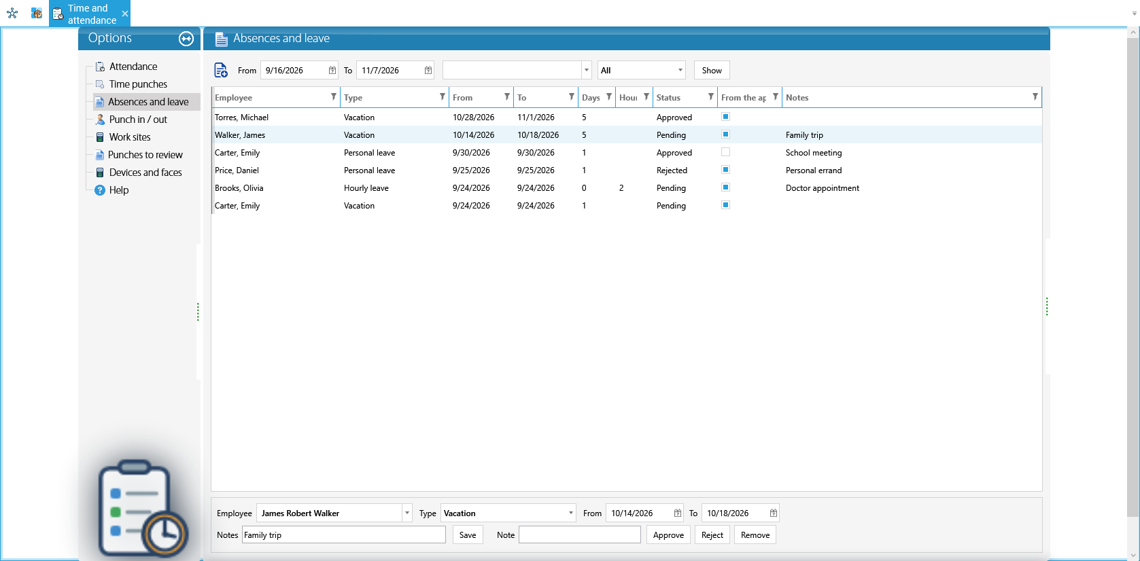Filter the Type column
Screen dimensions: 1140x561
(x=443, y=97)
